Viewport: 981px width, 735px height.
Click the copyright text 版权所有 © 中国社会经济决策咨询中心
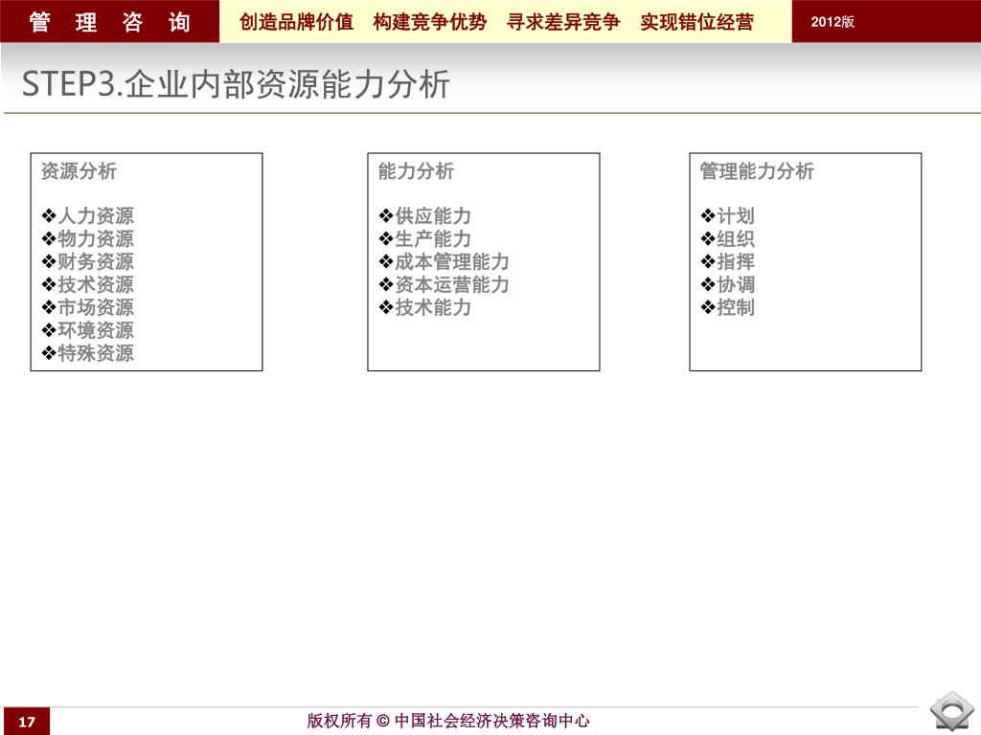[x=448, y=721]
